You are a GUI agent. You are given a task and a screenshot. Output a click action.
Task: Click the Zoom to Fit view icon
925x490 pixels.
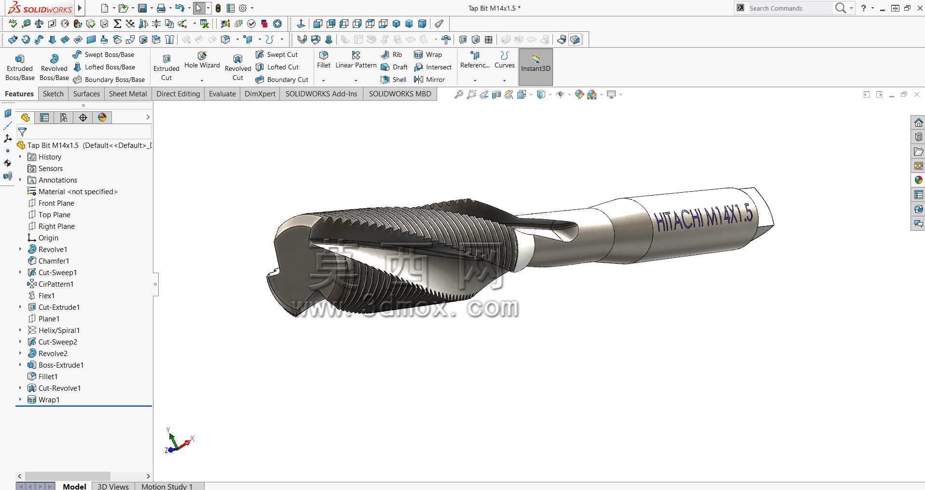[x=458, y=94]
